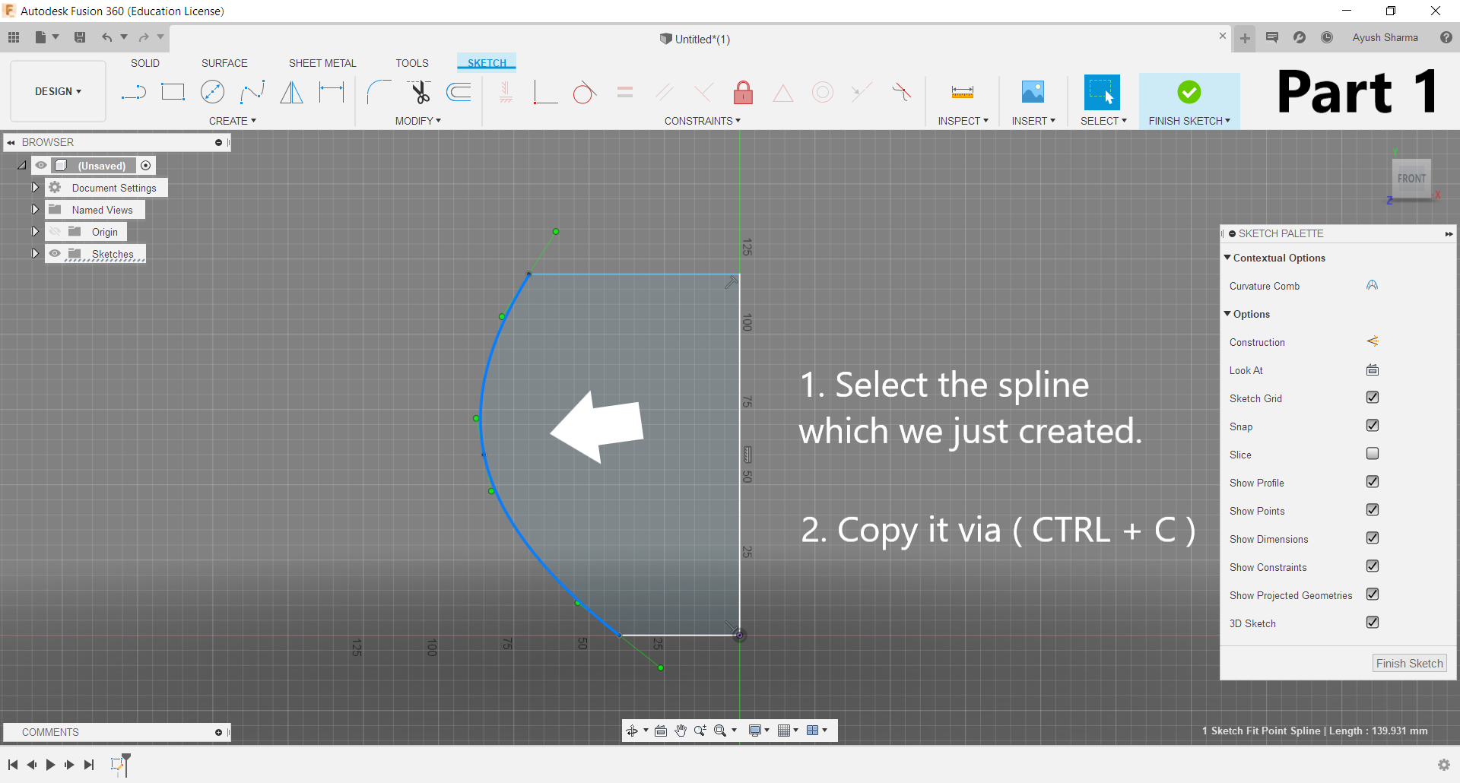Apply Midpoint triangle constraint
This screenshot has width=1460, height=783.
tap(783, 94)
